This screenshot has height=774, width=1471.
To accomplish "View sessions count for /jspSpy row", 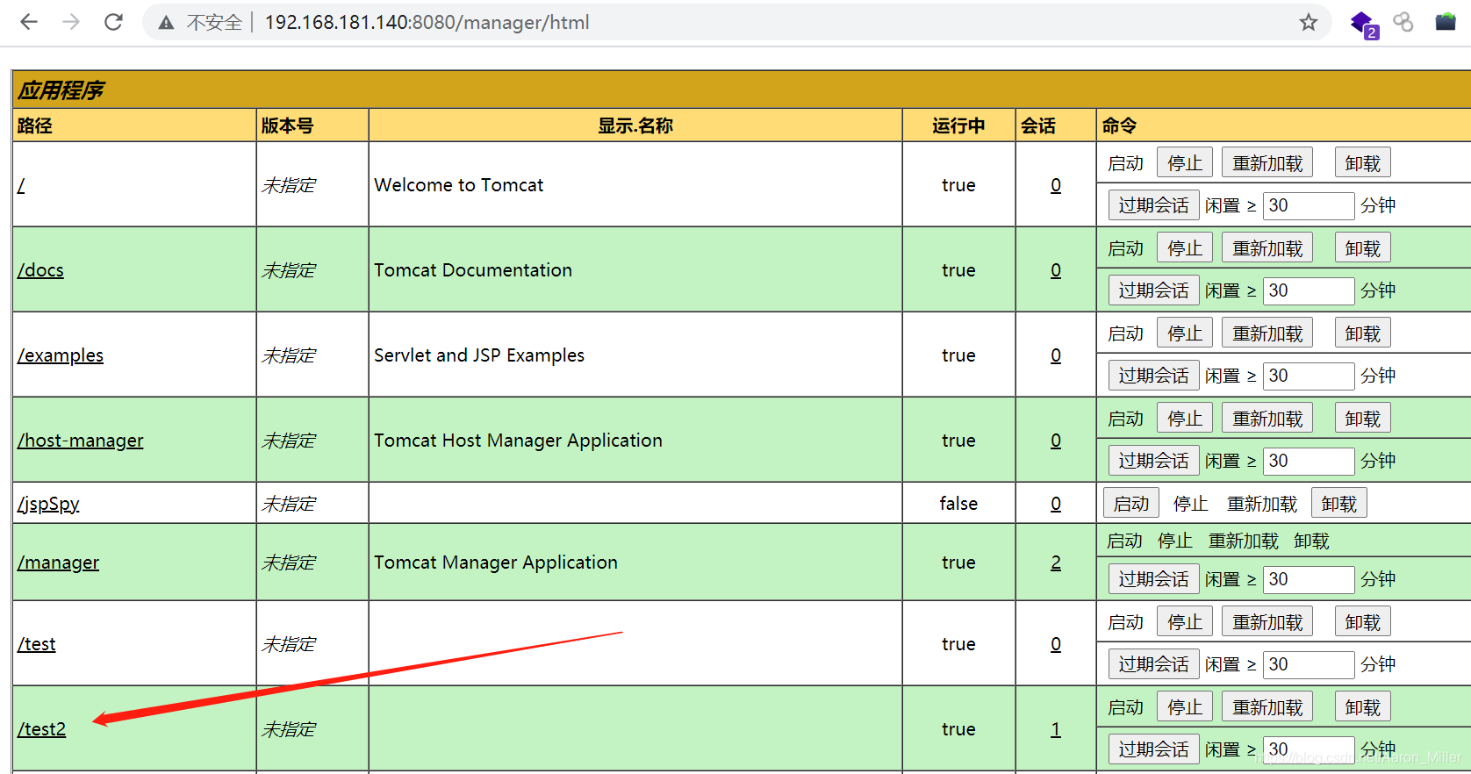I will click(1056, 504).
